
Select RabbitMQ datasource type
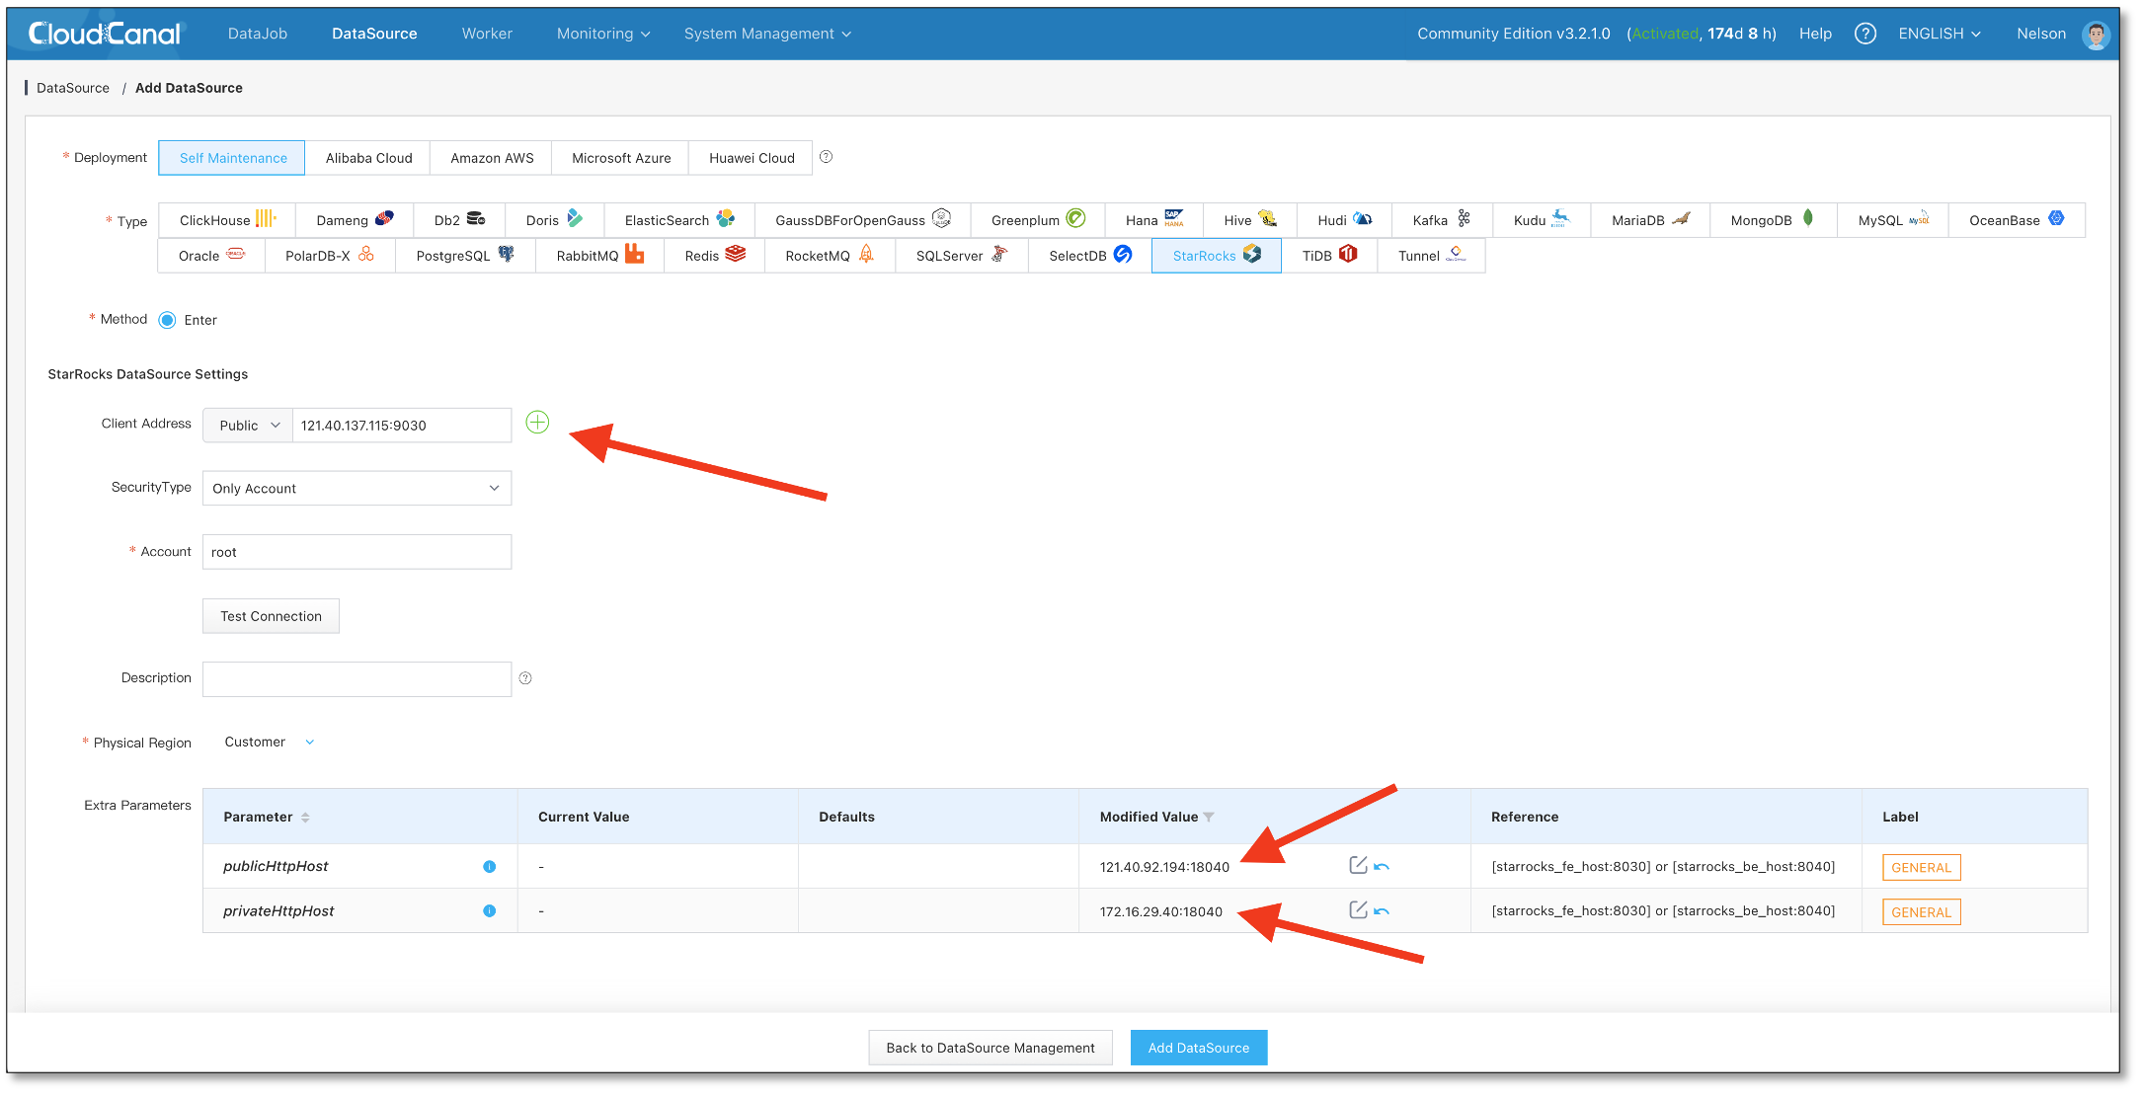click(599, 256)
